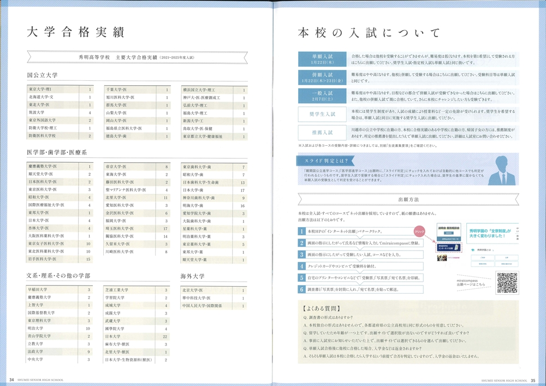This screenshot has width=546, height=386.
Task: Click the 医学部・歯学部・医療系 heading
Action: 57,152
